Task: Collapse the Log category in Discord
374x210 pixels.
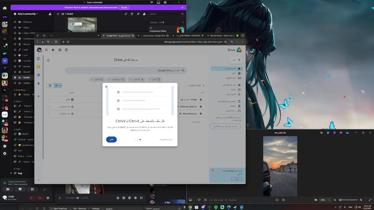Action: click(18, 169)
